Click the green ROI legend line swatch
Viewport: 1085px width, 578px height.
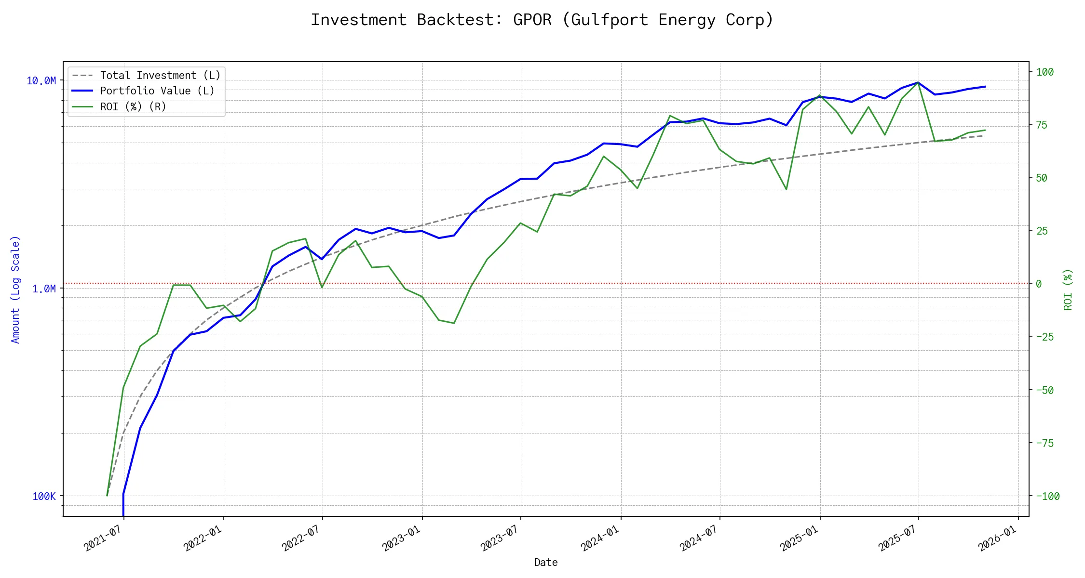click(82, 107)
